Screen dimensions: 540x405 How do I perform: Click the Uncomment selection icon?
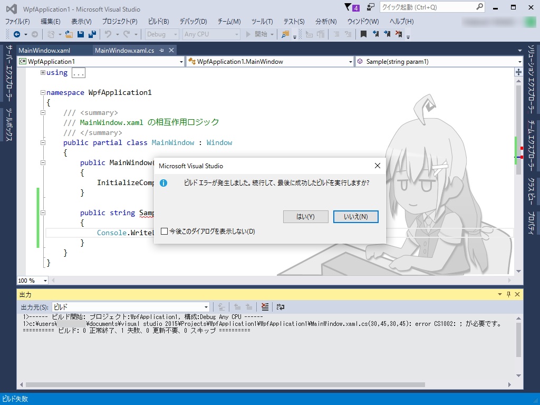(348, 34)
